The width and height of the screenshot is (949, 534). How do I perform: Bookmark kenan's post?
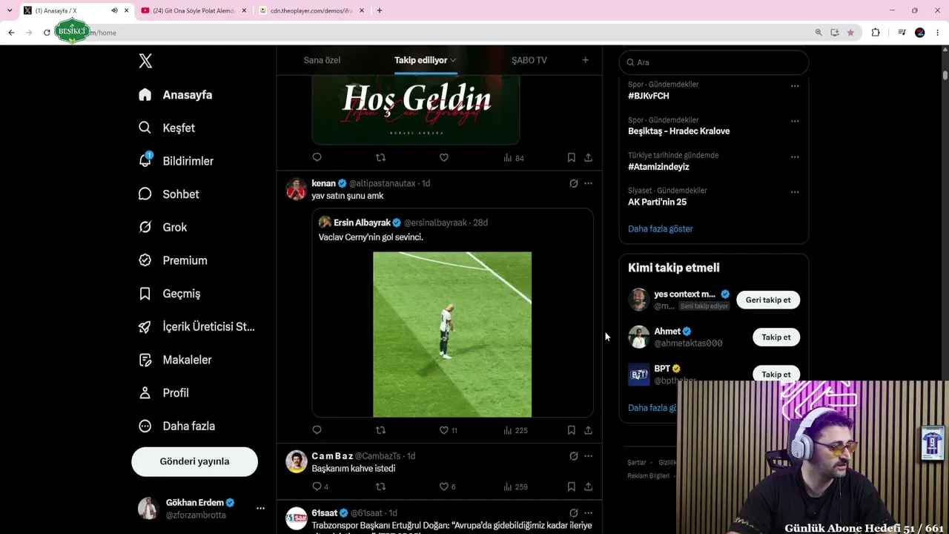pos(571,430)
